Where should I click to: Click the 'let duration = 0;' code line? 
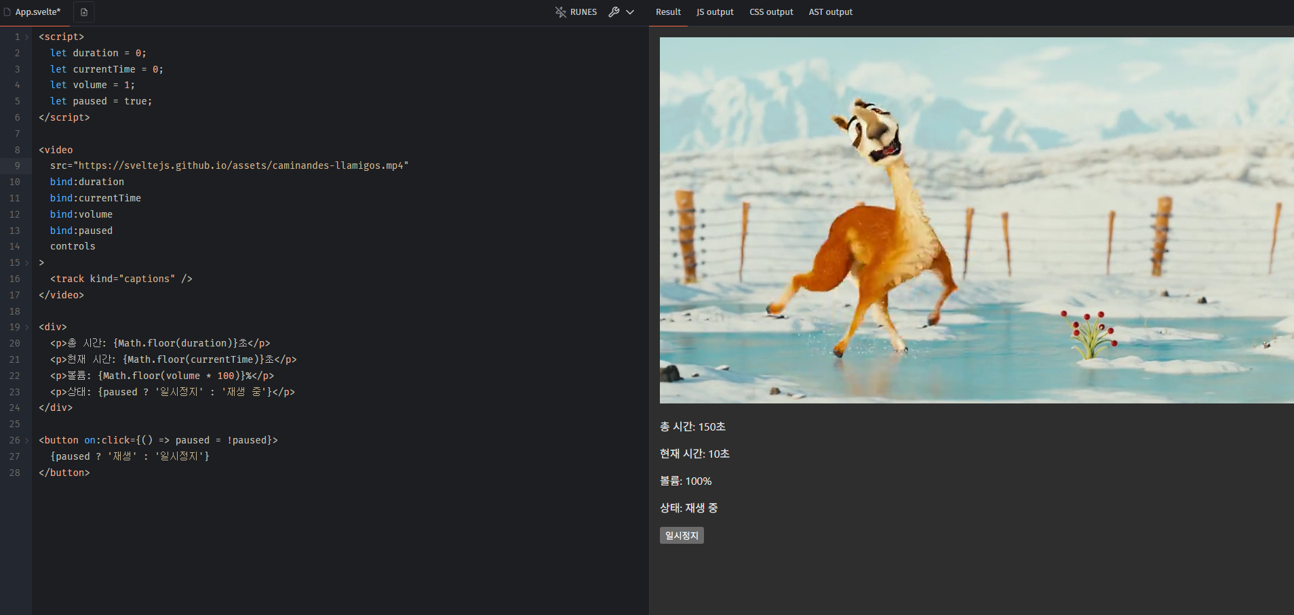click(98, 53)
